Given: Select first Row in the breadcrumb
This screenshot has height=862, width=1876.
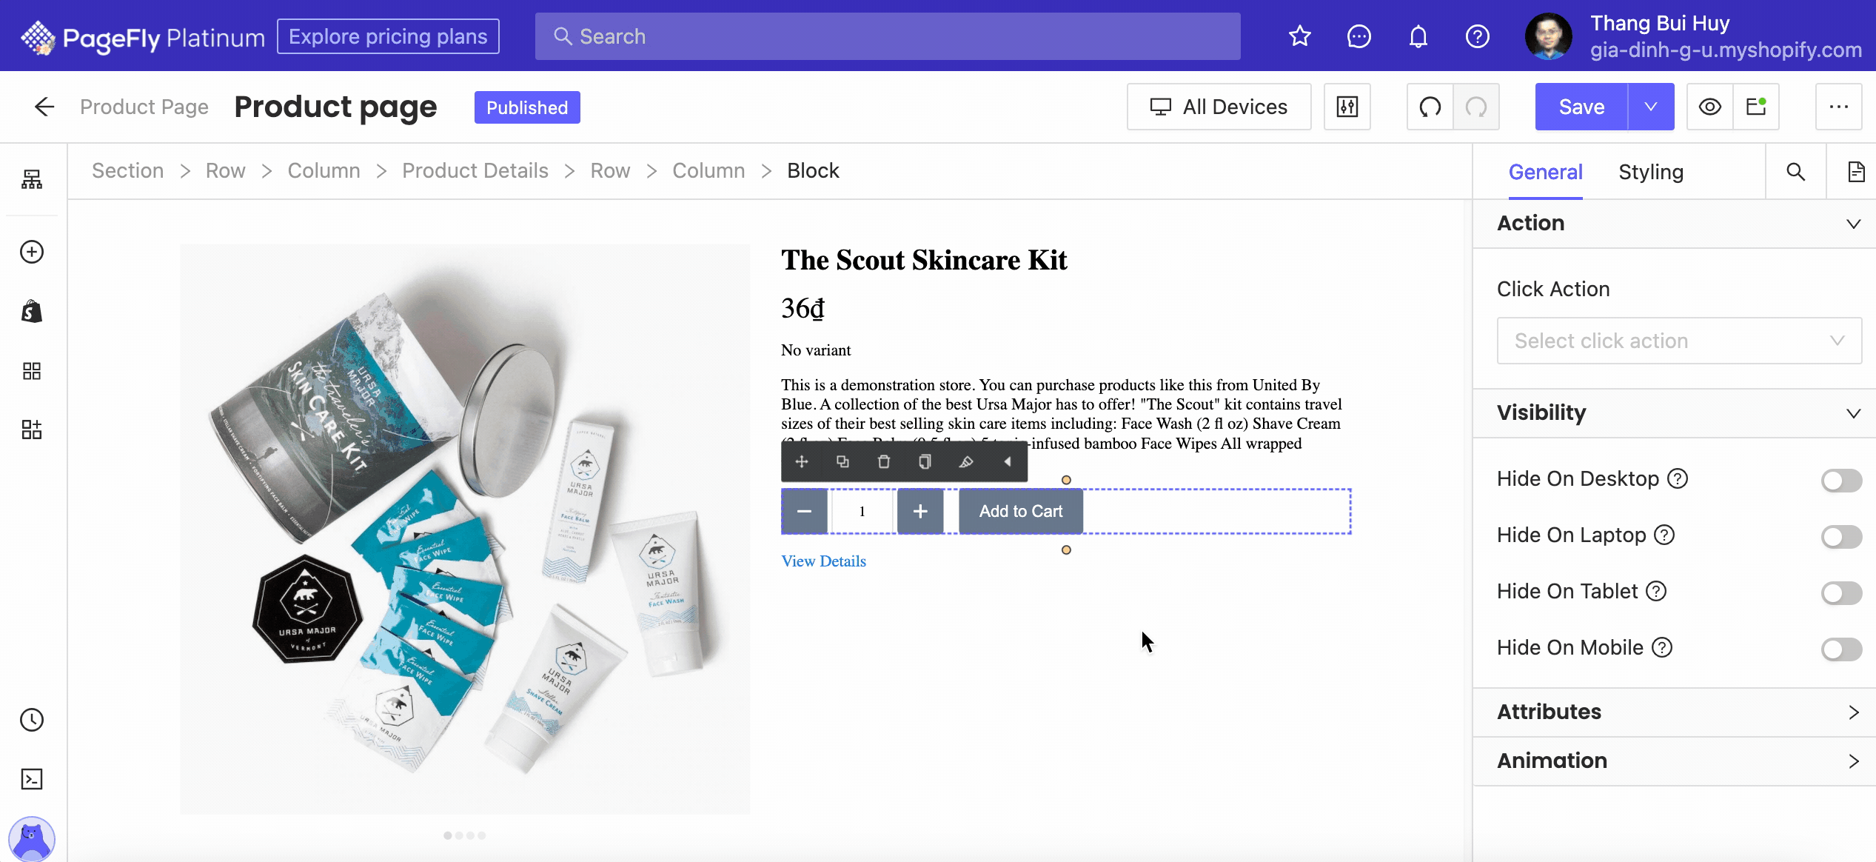Looking at the screenshot, I should pyautogui.click(x=225, y=170).
